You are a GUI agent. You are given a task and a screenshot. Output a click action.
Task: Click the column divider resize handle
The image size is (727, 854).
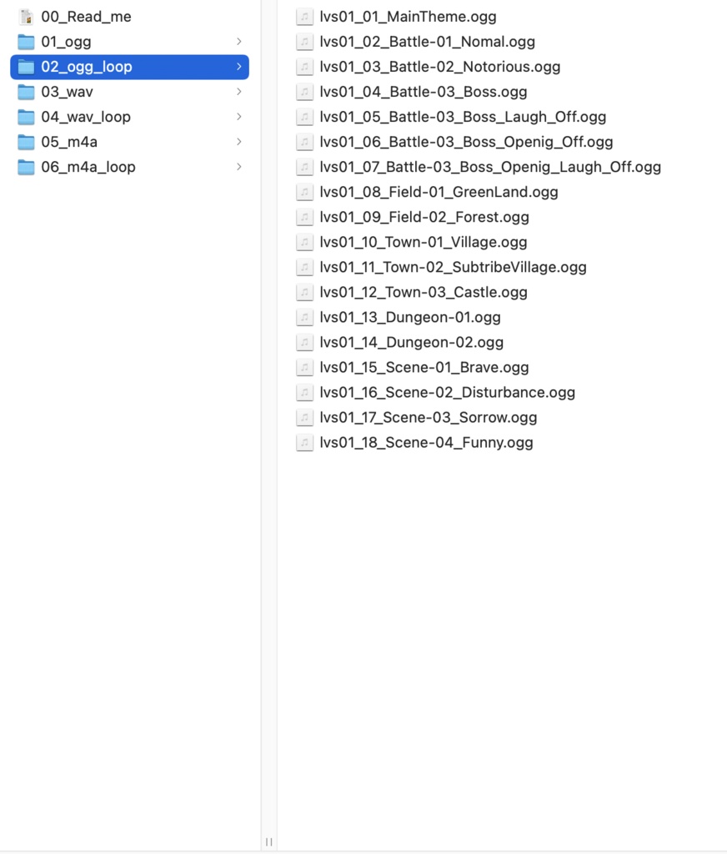tap(269, 842)
